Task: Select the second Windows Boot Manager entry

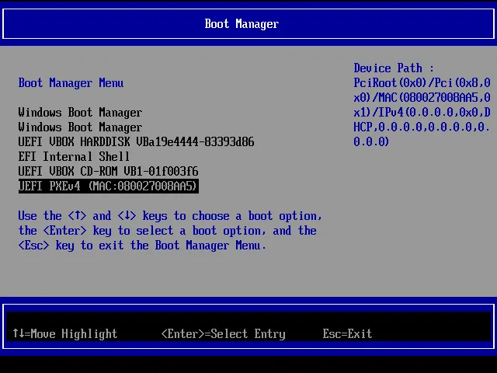Action: point(80,127)
